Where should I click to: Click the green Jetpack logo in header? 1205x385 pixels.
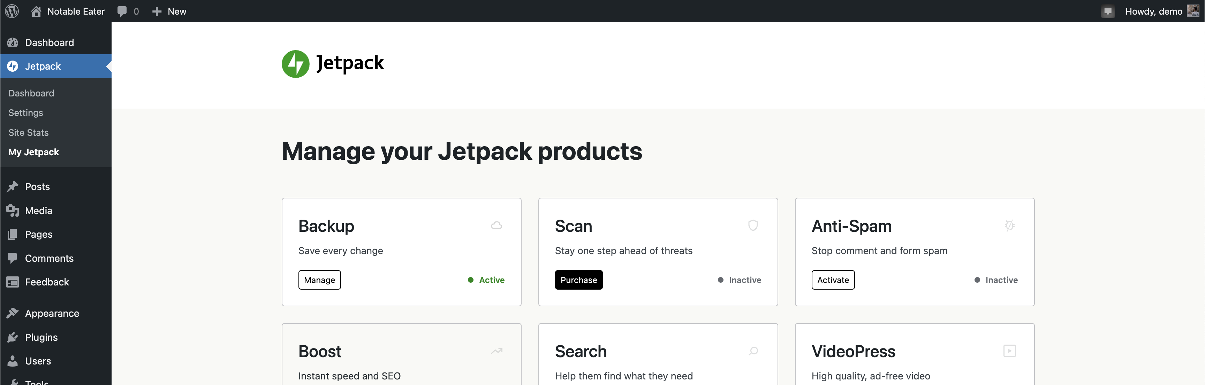click(295, 64)
